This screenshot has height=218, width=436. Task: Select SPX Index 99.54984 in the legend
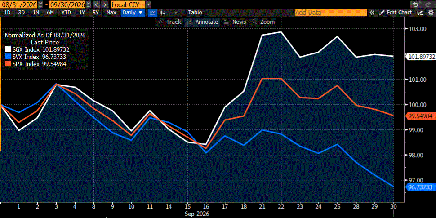(x=40, y=64)
